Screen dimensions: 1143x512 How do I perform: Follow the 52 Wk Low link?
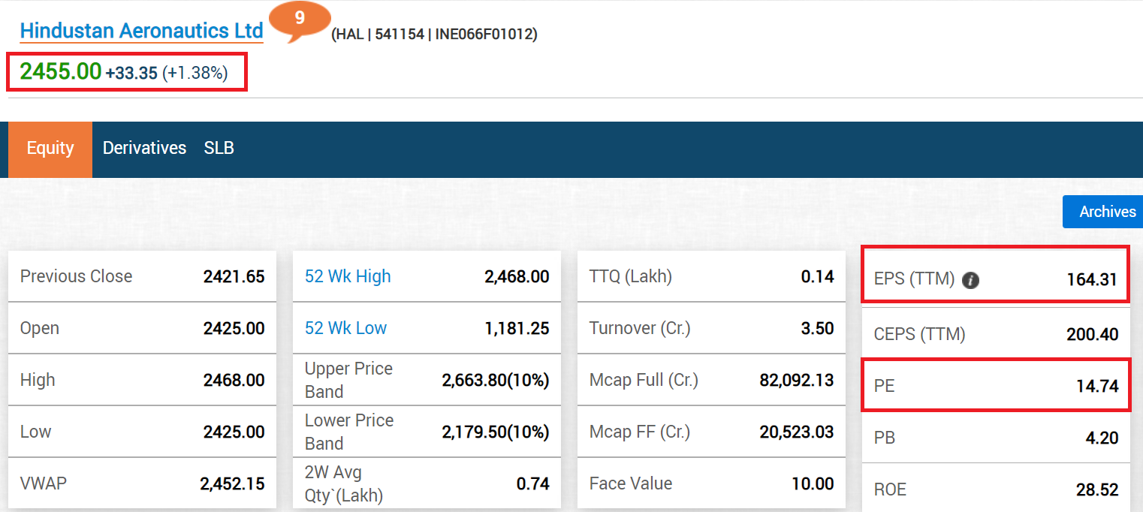click(345, 328)
